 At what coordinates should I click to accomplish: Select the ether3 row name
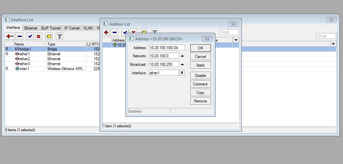pyautogui.click(x=25, y=64)
